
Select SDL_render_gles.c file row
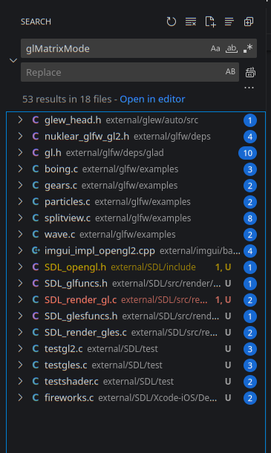[x=135, y=332]
